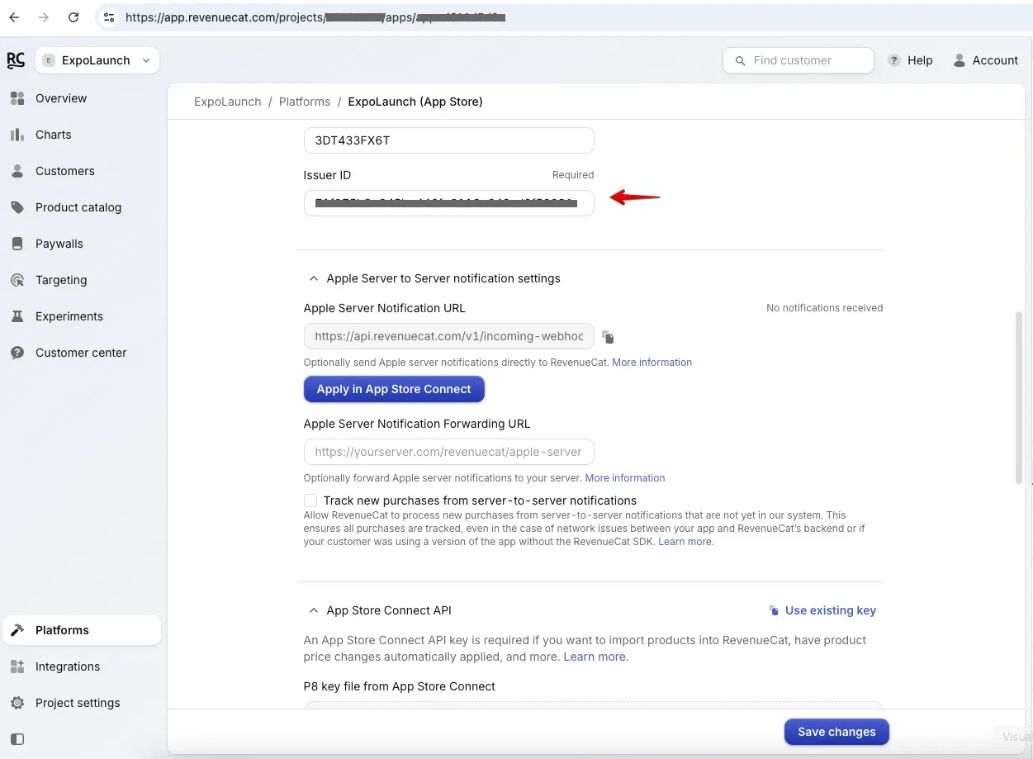Click the Account person icon

coord(959,60)
